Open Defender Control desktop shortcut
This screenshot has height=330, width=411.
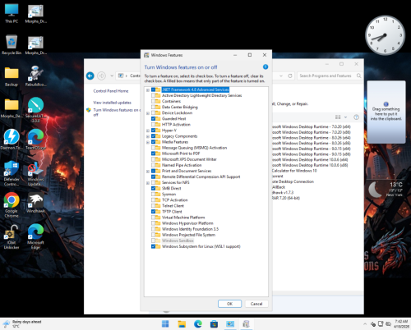point(12,173)
